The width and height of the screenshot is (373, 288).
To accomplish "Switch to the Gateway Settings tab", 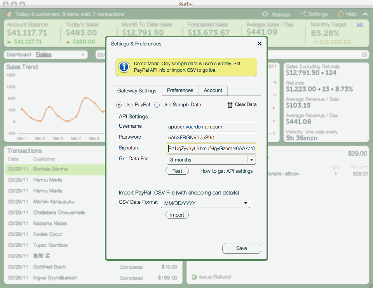I will (137, 90).
